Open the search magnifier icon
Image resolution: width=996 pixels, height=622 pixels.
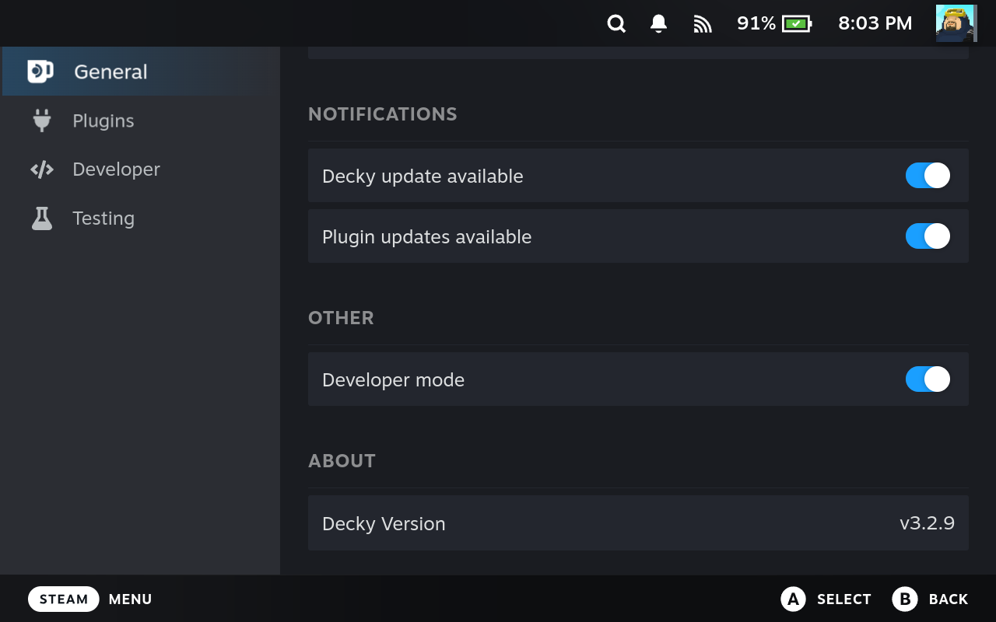coord(616,24)
